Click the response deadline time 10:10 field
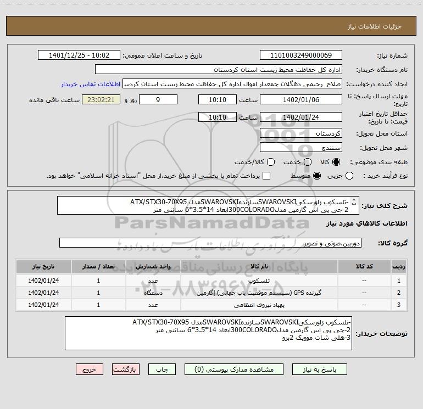 (x=218, y=99)
